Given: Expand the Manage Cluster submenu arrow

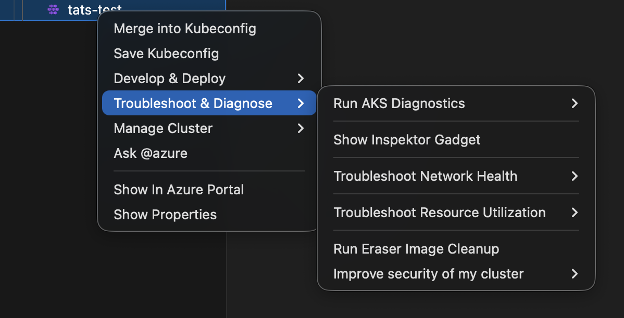Looking at the screenshot, I should [301, 128].
